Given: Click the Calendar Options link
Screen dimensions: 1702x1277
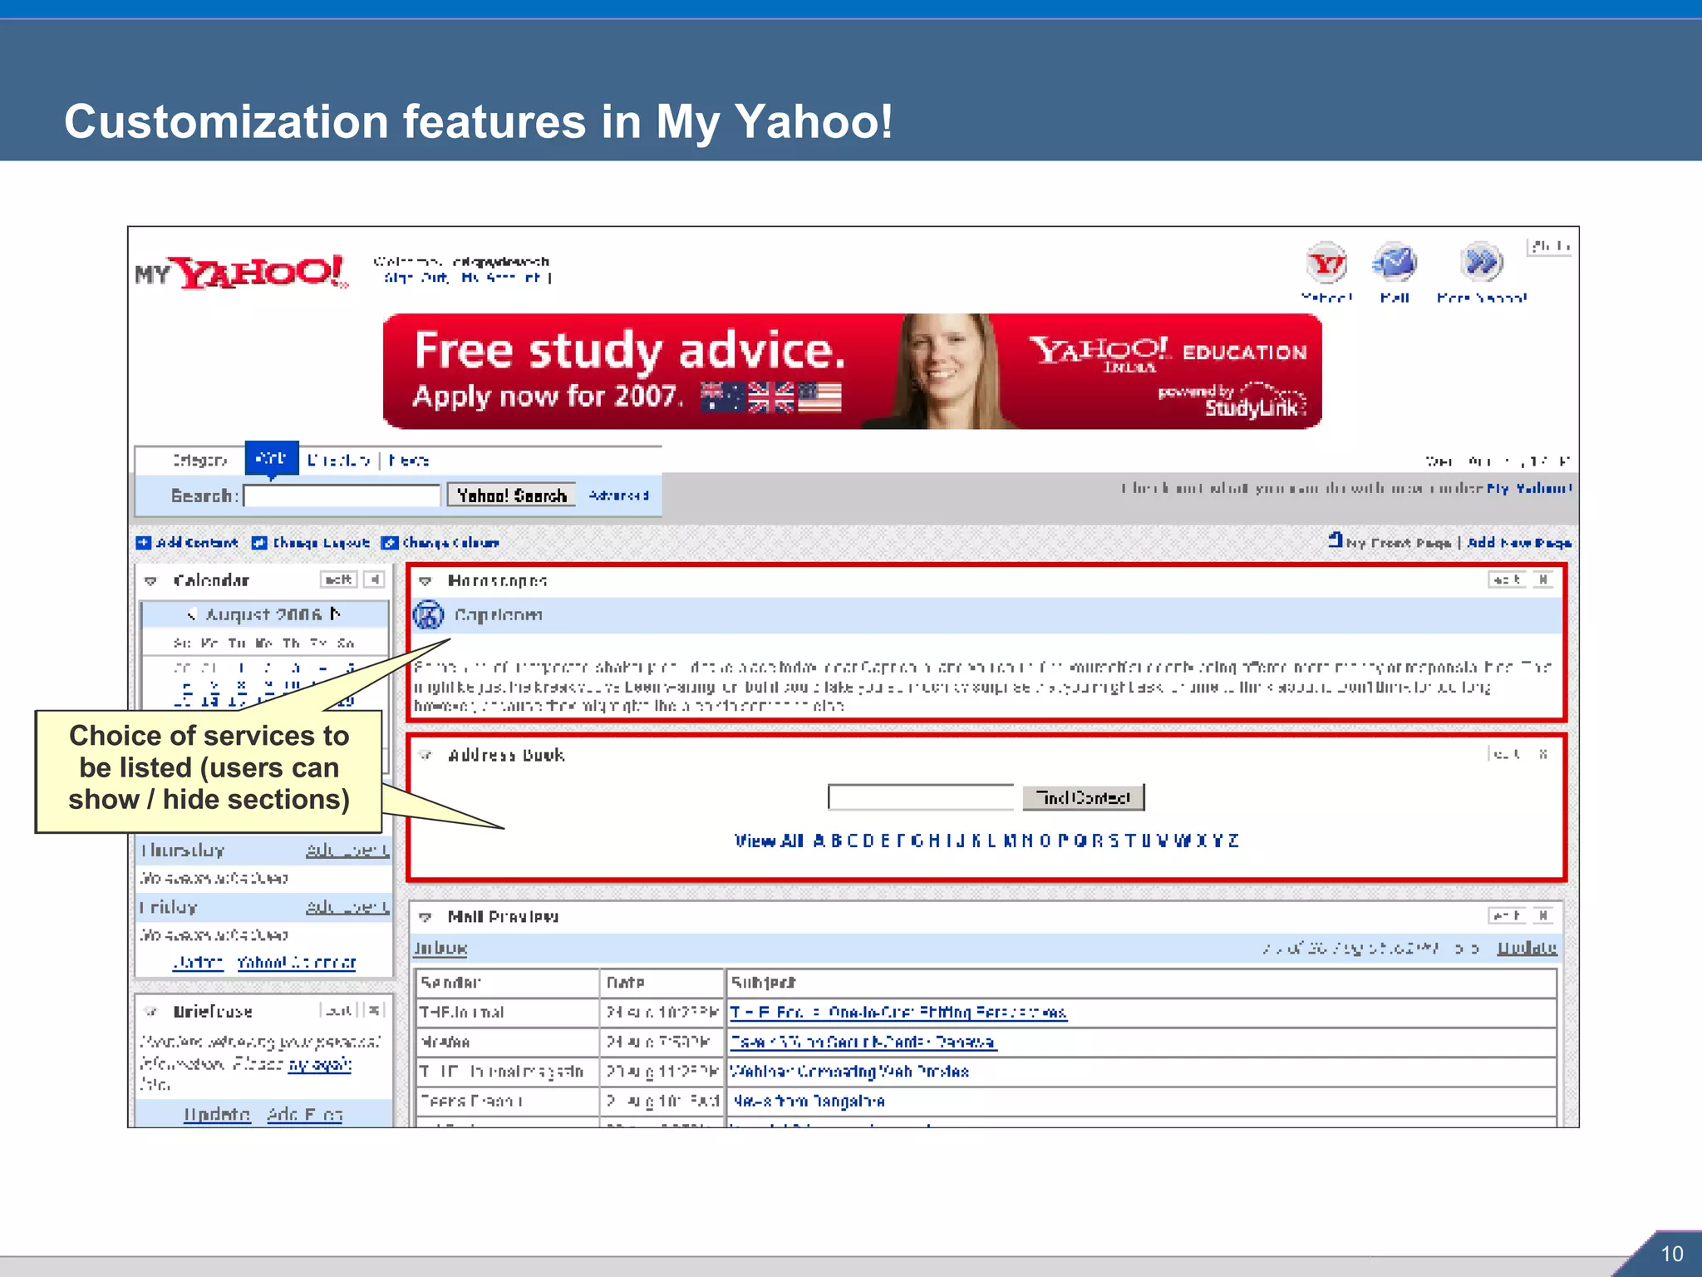Looking at the screenshot, I should [x=198, y=963].
